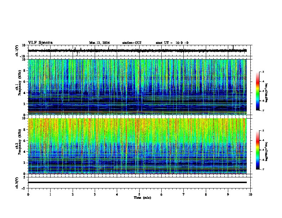This screenshot has height=218, width=282.
Task: Click time axis tick label "7"
Action: coord(184,194)
